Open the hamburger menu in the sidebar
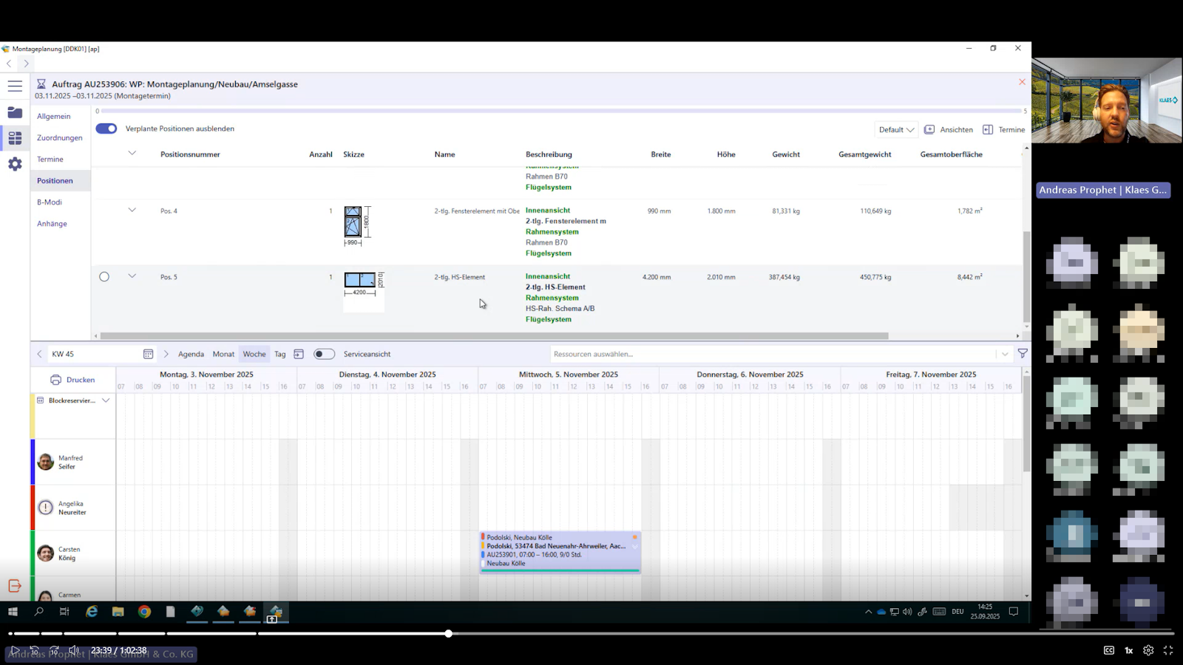 point(15,86)
